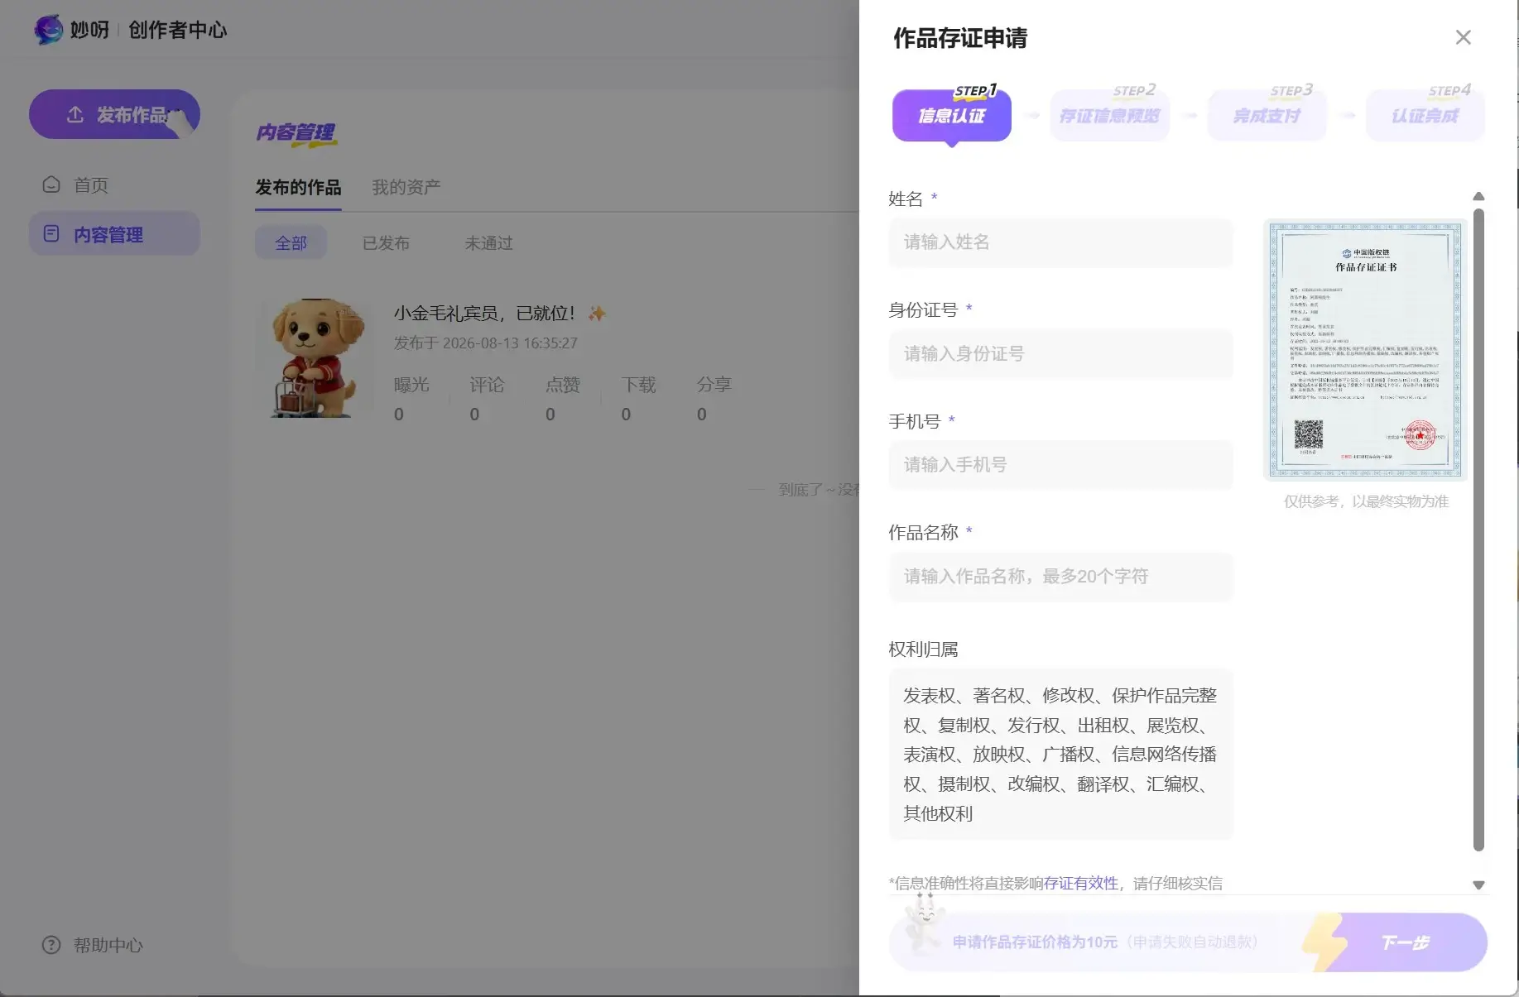Click the 权利归属 text area

1060,755
